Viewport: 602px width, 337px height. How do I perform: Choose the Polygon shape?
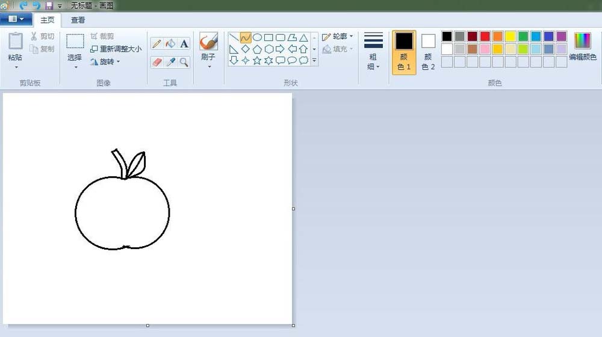[292, 38]
